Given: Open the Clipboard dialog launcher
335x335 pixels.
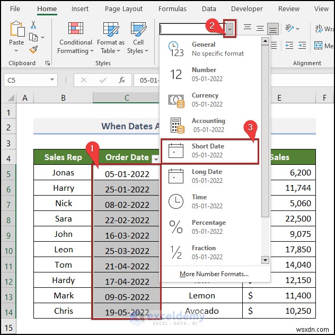Looking at the screenshot, I should [x=48, y=63].
